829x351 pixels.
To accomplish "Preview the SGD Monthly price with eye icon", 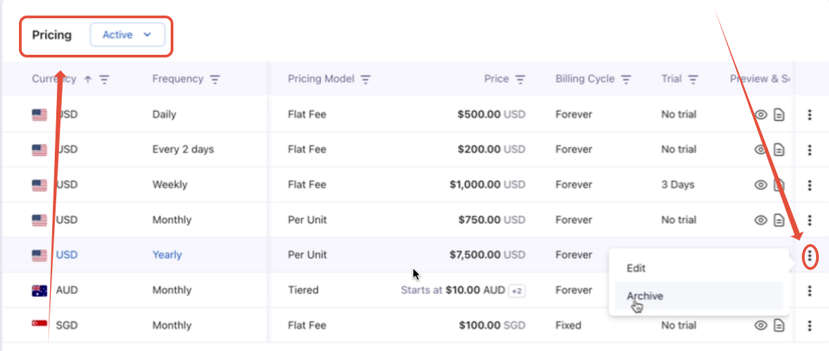I will point(761,325).
